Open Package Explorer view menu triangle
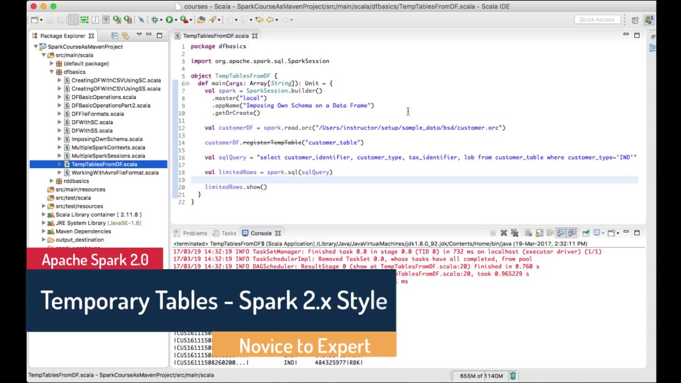 pyautogui.click(x=139, y=35)
